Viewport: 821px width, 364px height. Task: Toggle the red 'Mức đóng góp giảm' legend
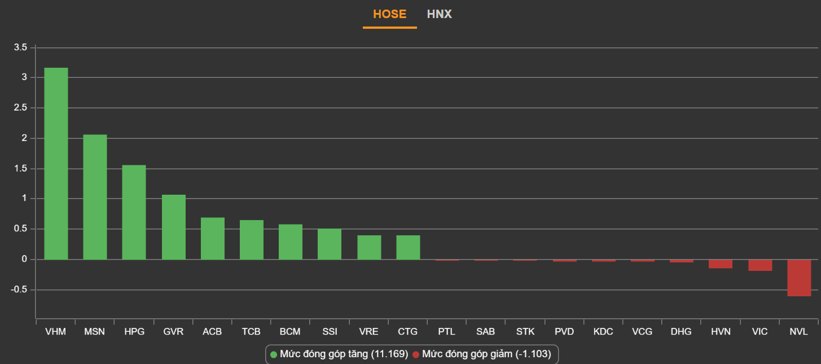(486, 354)
